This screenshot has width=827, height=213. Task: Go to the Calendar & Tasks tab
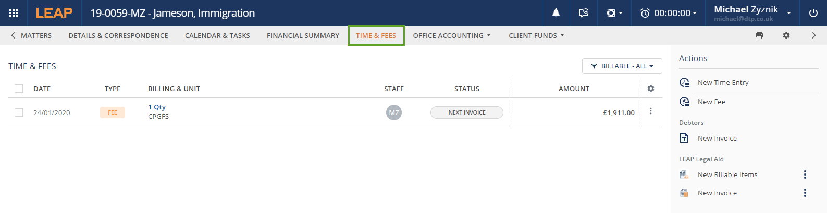[x=217, y=35]
